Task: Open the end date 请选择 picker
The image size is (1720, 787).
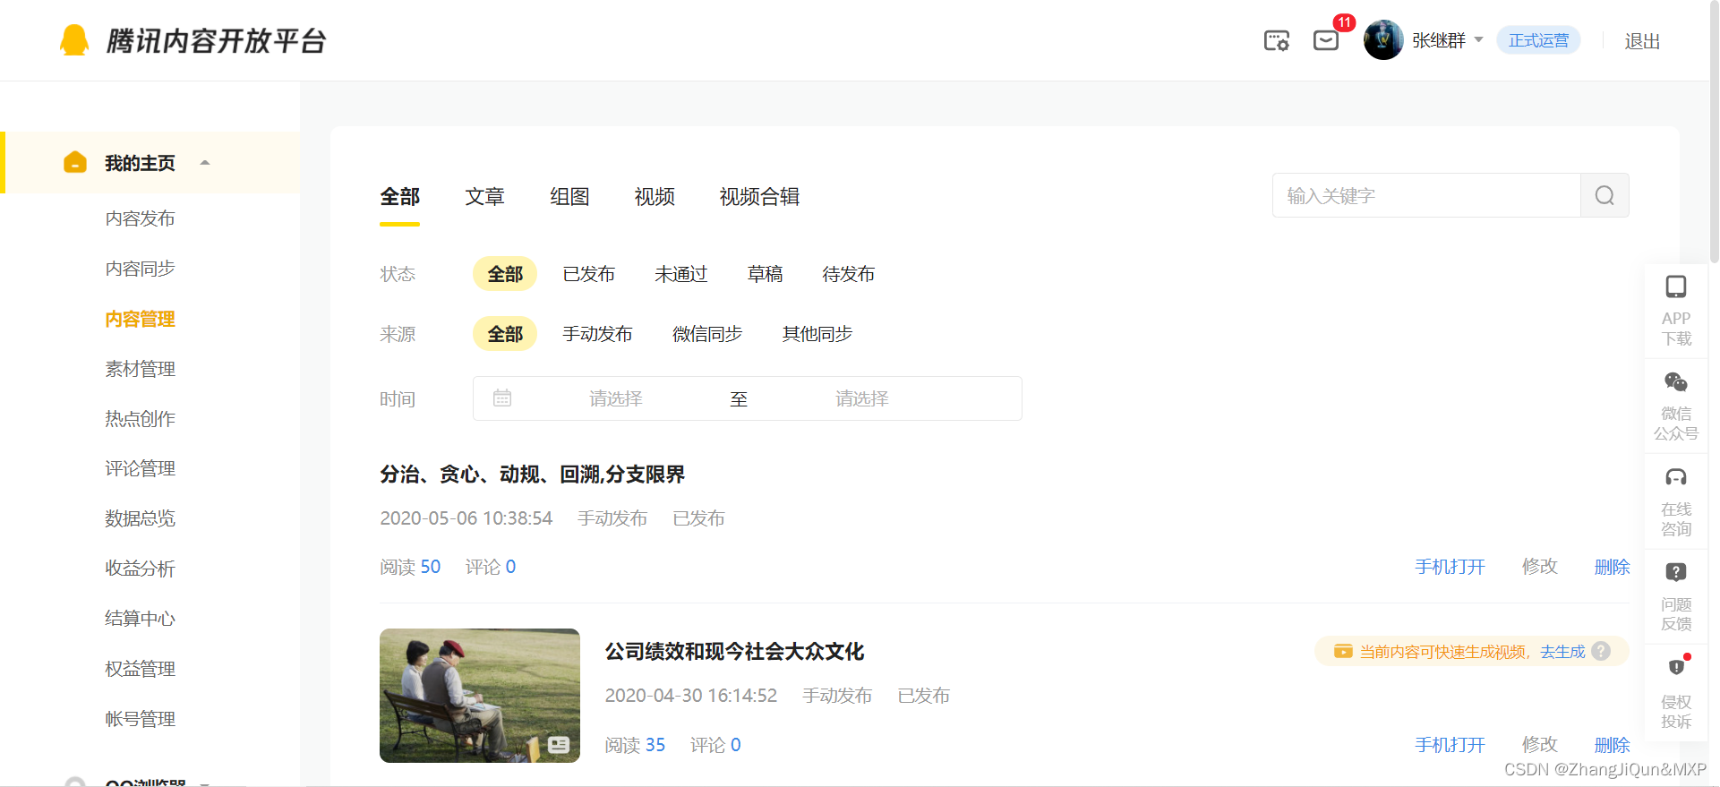Action: [x=862, y=398]
